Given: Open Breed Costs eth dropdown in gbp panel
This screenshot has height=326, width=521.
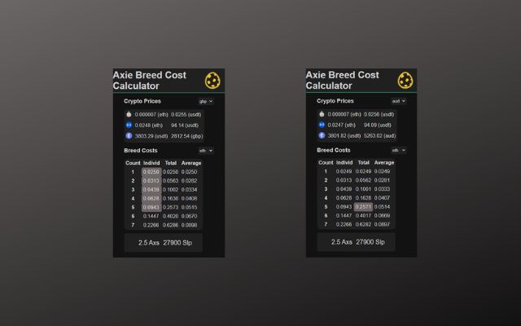Looking at the screenshot, I should pyautogui.click(x=206, y=151).
